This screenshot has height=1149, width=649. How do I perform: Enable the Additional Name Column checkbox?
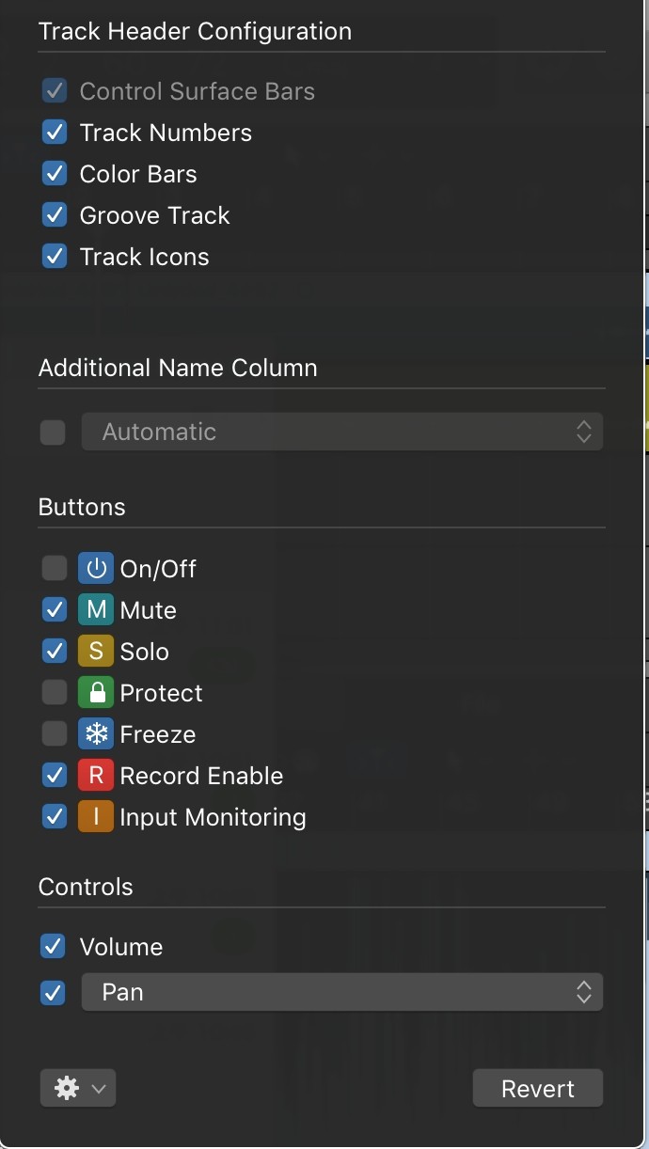(x=53, y=433)
